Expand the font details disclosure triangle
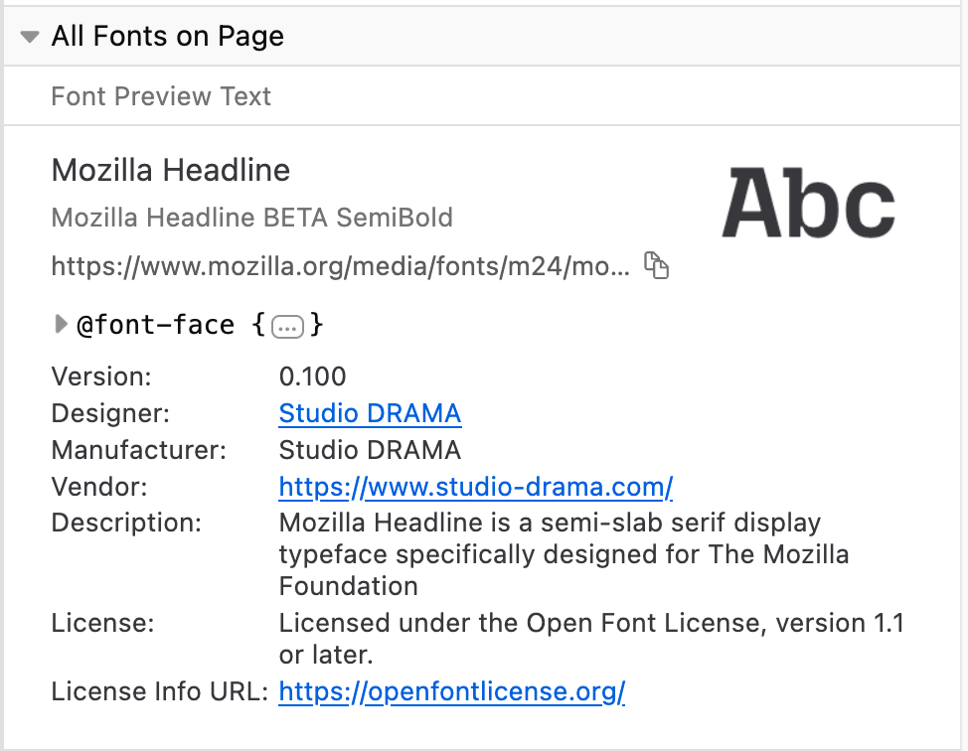 coord(60,324)
